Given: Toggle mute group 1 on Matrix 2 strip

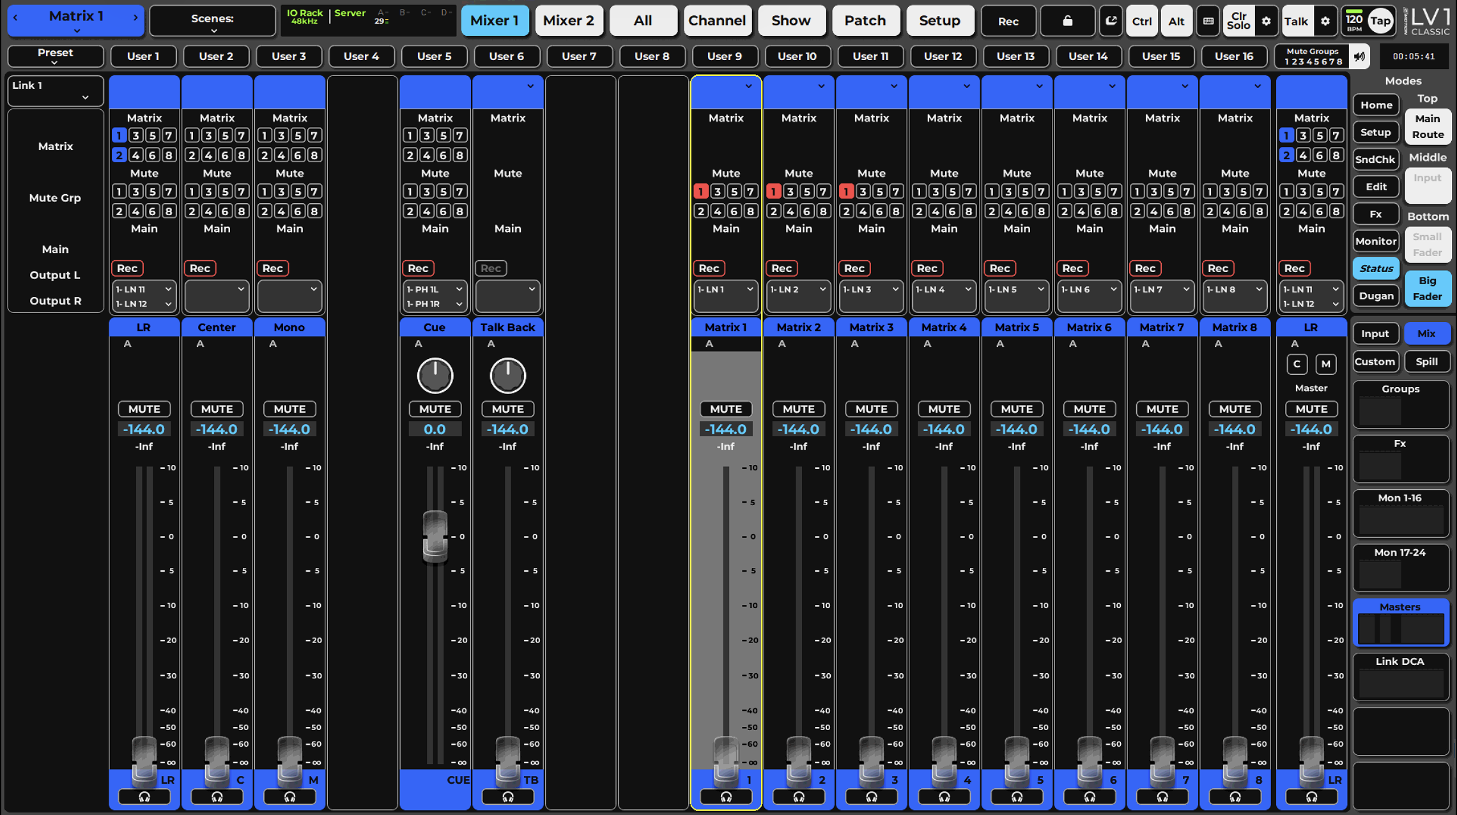Looking at the screenshot, I should pos(774,191).
